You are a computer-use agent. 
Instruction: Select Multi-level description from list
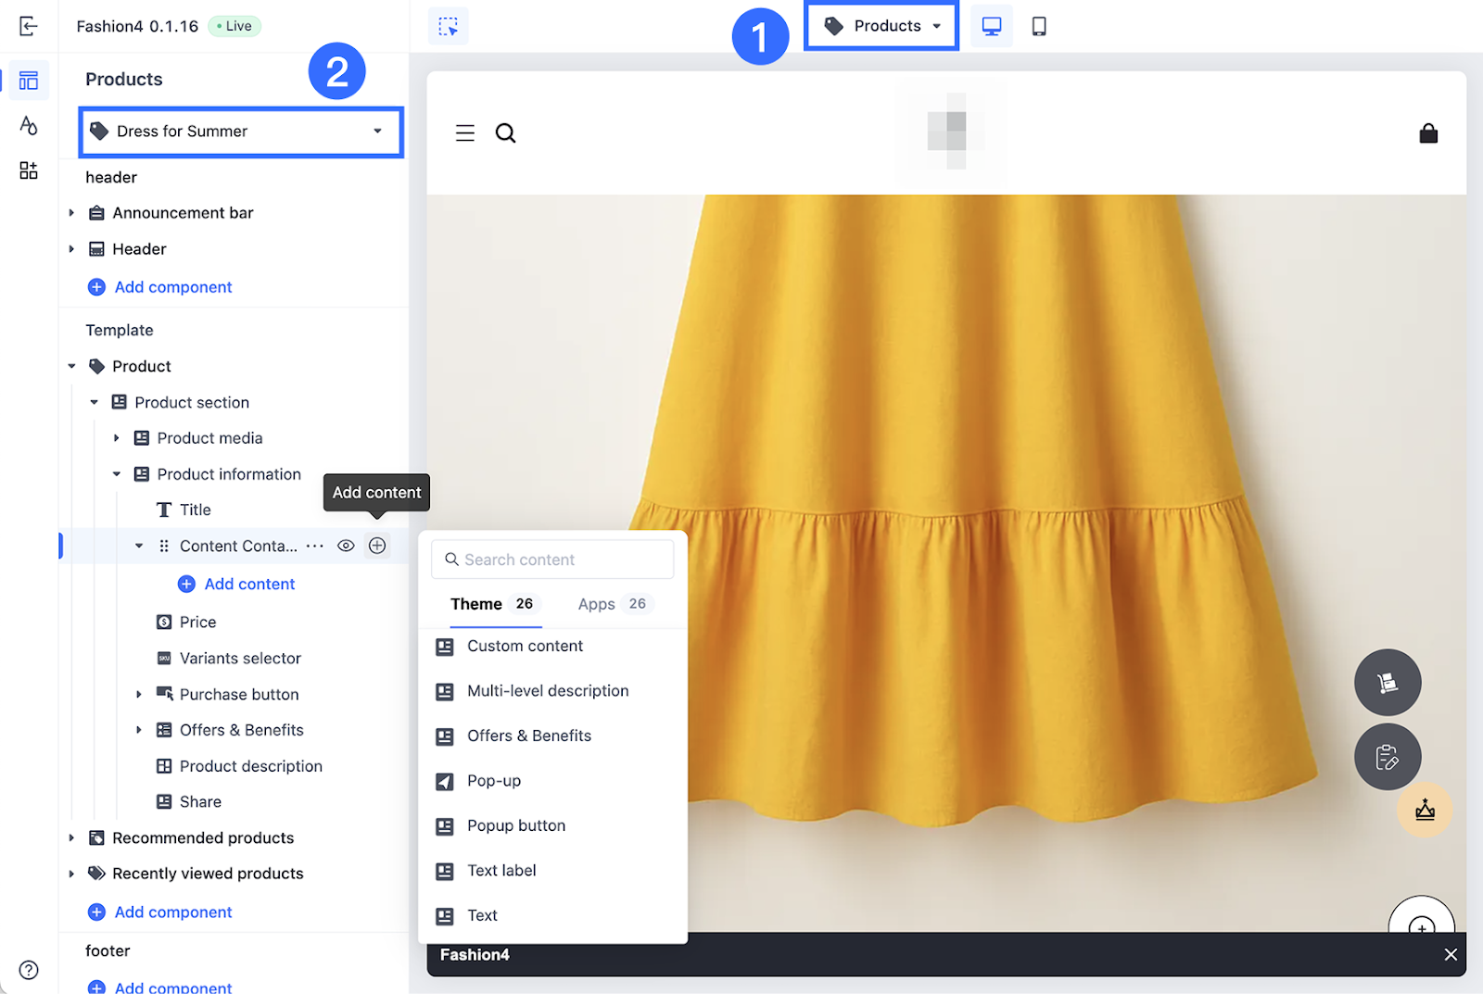tap(547, 691)
